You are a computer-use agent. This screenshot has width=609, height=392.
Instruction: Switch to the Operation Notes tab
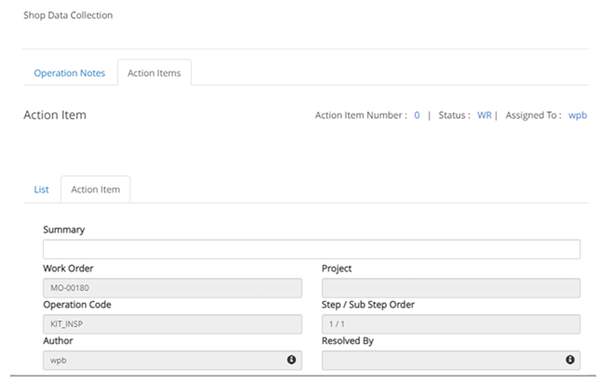pos(69,73)
